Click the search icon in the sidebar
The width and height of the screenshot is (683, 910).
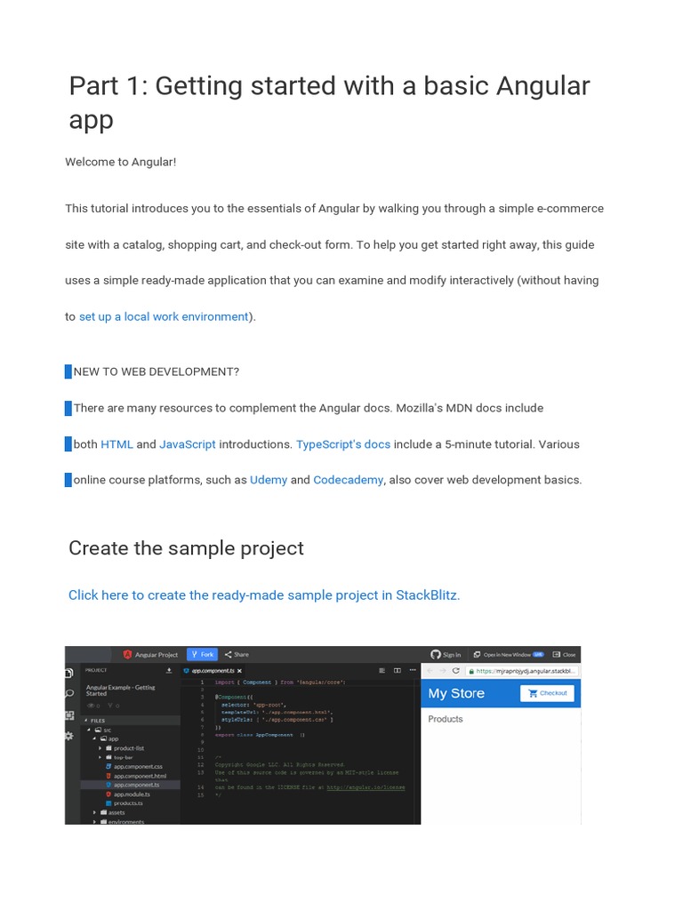pyautogui.click(x=69, y=693)
